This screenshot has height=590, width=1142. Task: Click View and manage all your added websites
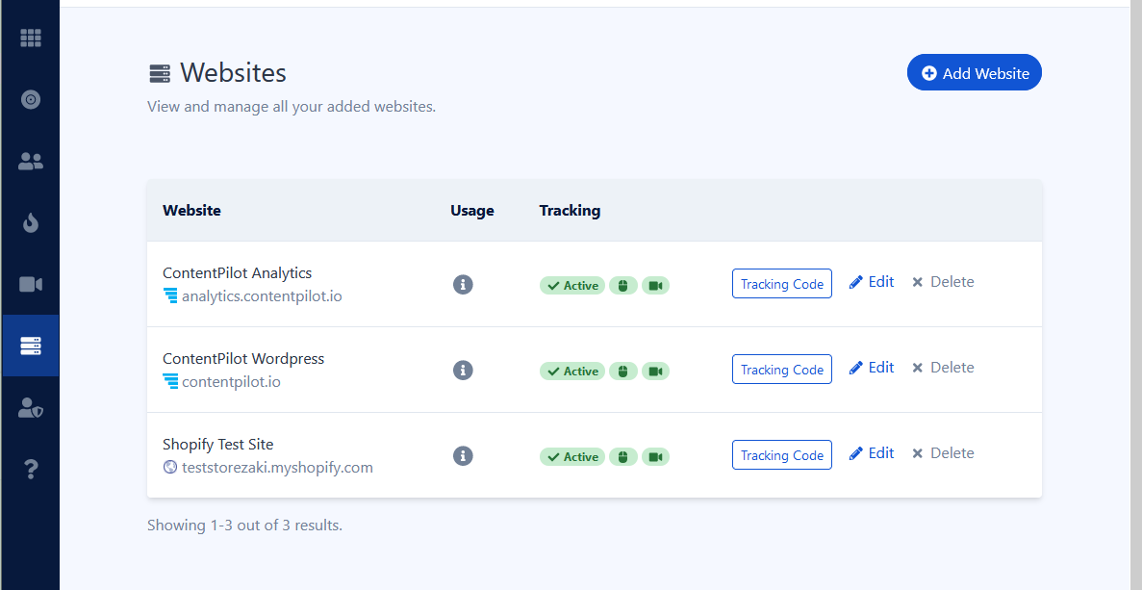[292, 106]
